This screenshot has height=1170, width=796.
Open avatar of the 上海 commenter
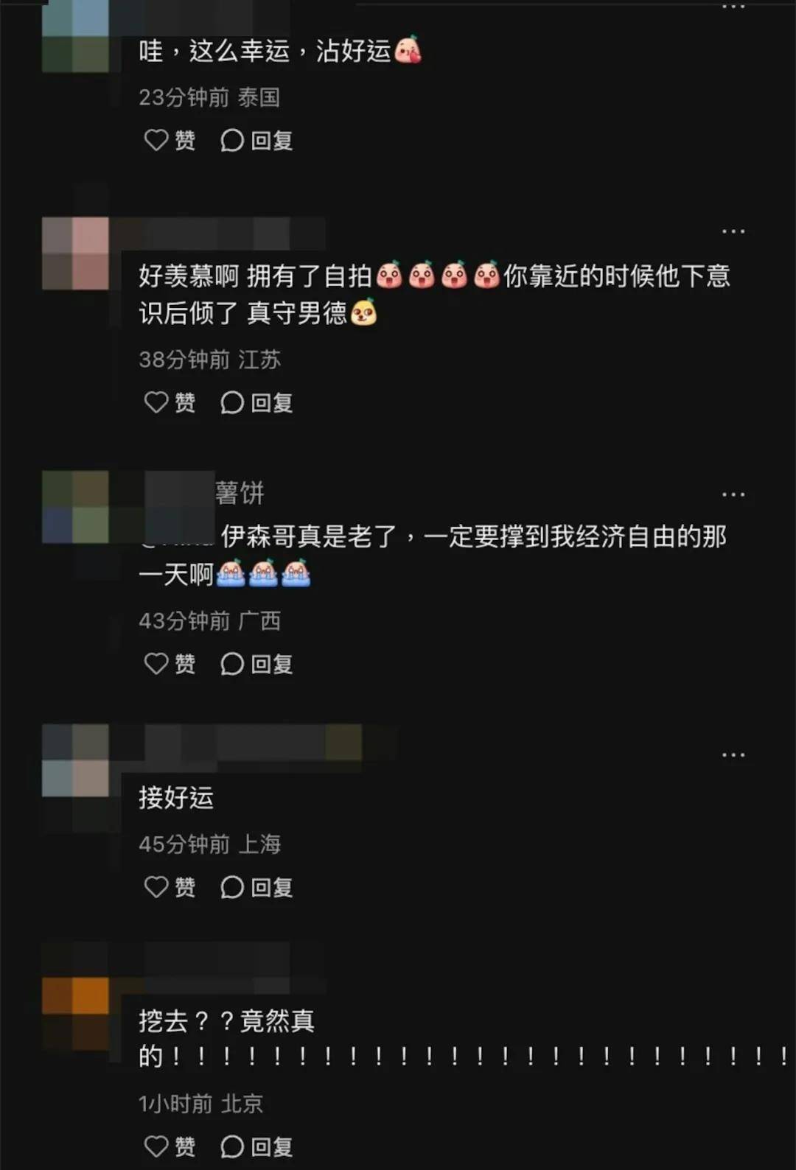(x=75, y=760)
